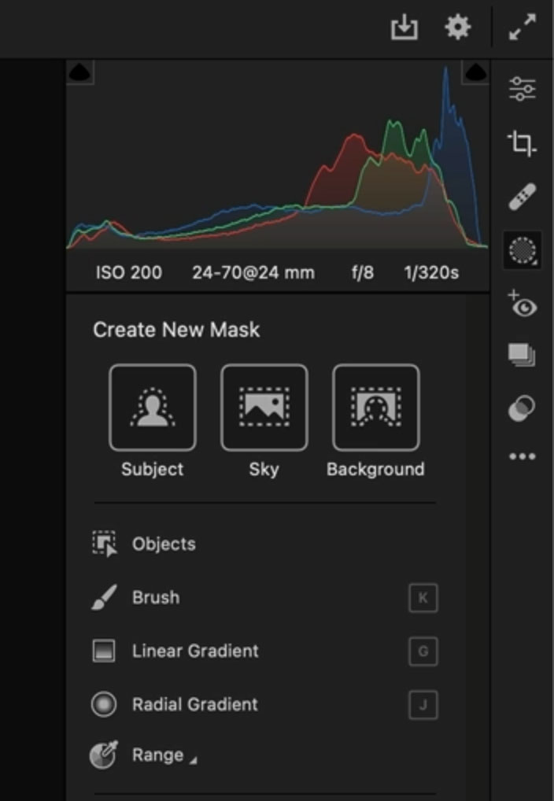Create a Select Sky mask

point(264,408)
